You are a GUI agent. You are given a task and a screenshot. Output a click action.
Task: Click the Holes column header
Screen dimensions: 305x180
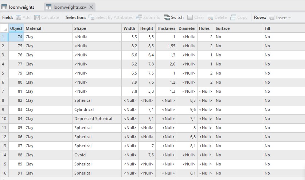pos(205,28)
